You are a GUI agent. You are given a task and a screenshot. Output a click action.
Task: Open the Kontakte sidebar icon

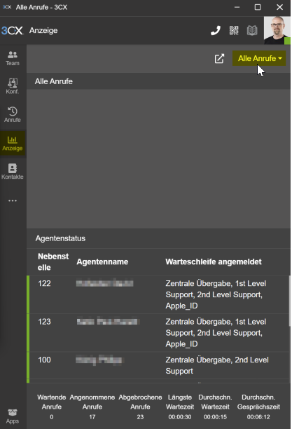(x=13, y=171)
